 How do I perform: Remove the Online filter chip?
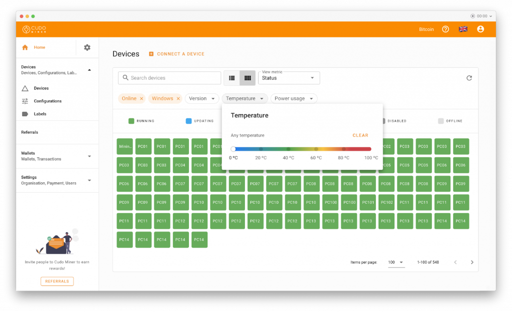point(141,98)
